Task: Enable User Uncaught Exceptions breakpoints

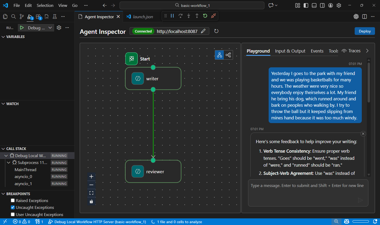Action: 12,214
